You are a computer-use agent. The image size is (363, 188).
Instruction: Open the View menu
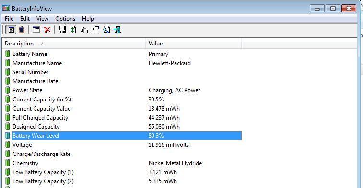click(42, 19)
